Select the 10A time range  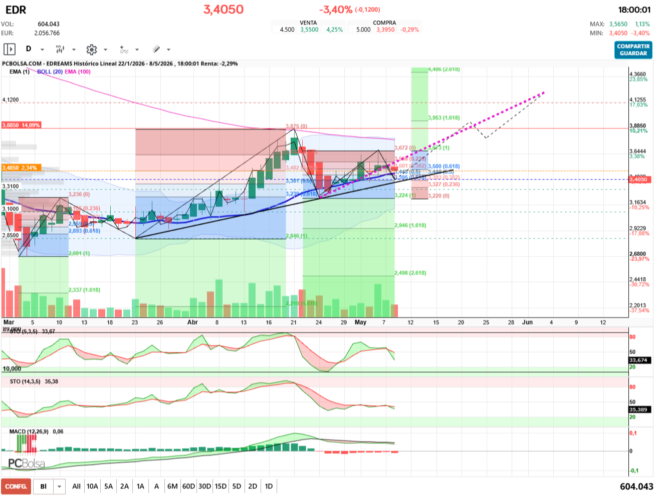tap(92, 486)
